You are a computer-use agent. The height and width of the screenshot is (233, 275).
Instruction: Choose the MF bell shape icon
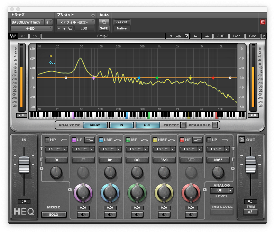pyautogui.click(x=145, y=140)
